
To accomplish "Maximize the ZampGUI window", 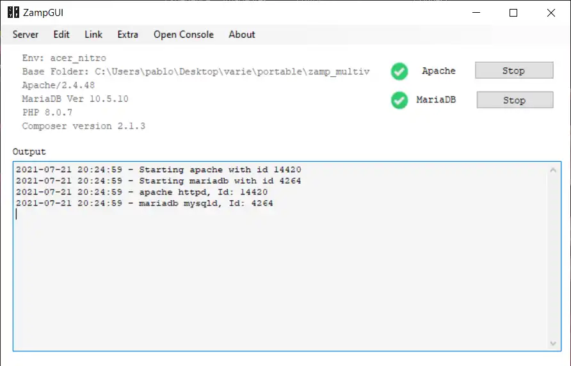I will [x=513, y=13].
